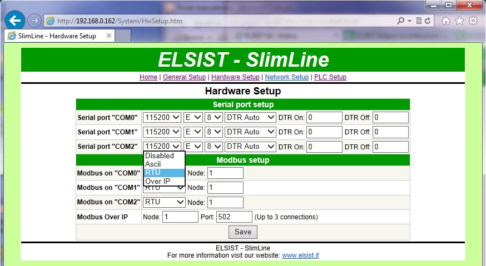Open COM0 parity E dropdown
Image resolution: width=486 pixels, height=266 pixels.
pos(193,117)
